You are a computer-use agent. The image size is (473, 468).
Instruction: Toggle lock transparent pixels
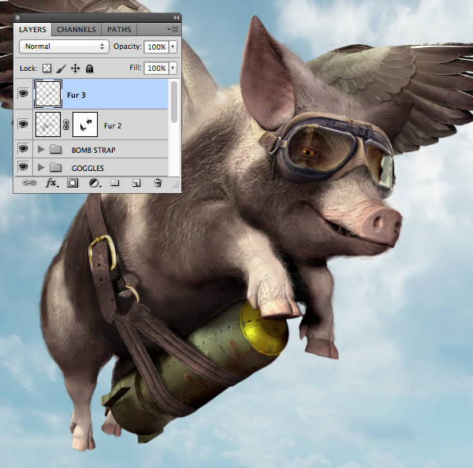coord(47,69)
